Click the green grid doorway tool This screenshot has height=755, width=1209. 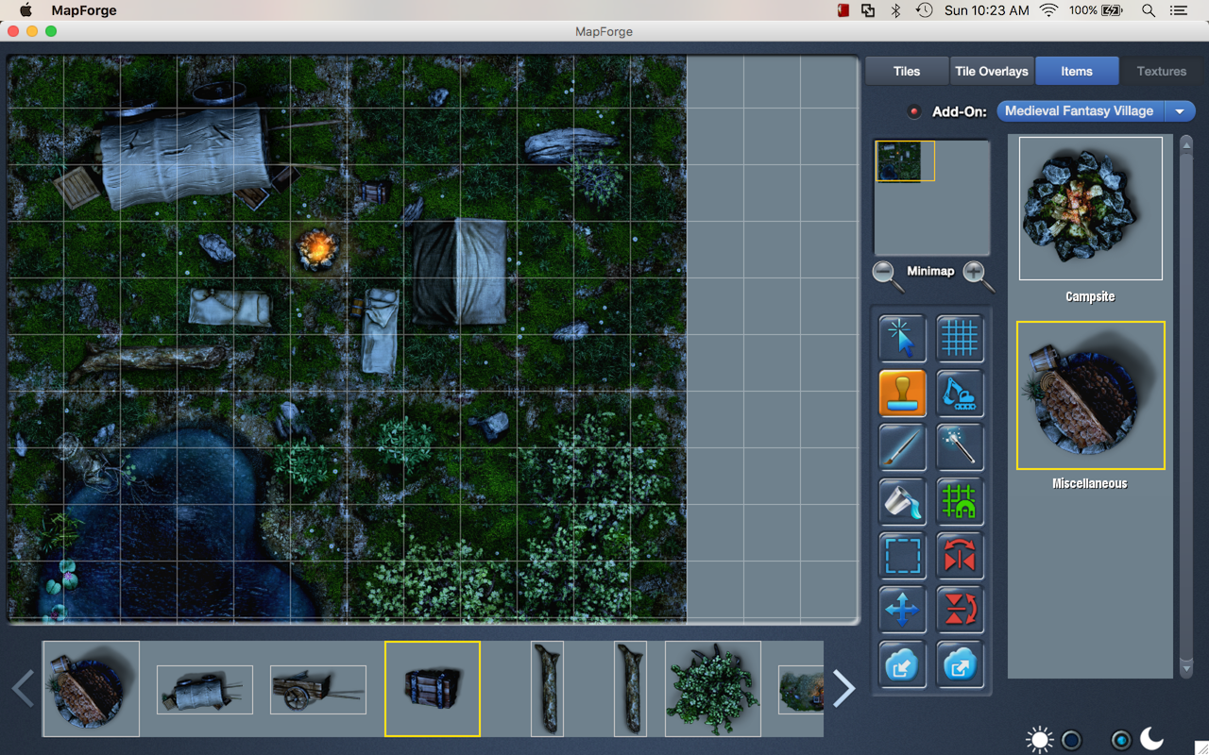coord(960,501)
